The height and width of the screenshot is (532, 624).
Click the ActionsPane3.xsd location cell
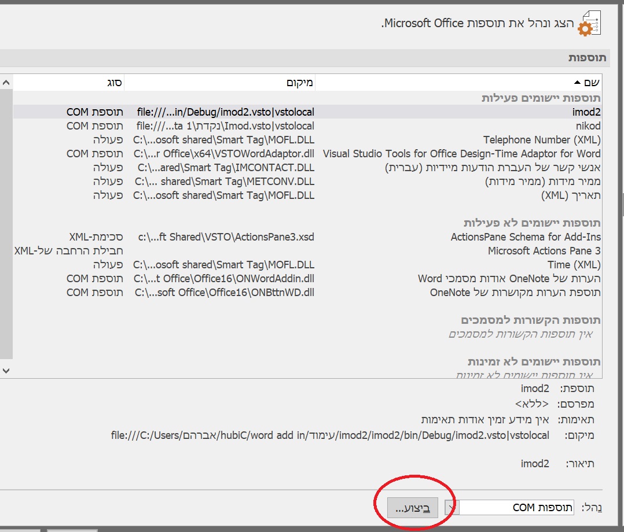(226, 237)
